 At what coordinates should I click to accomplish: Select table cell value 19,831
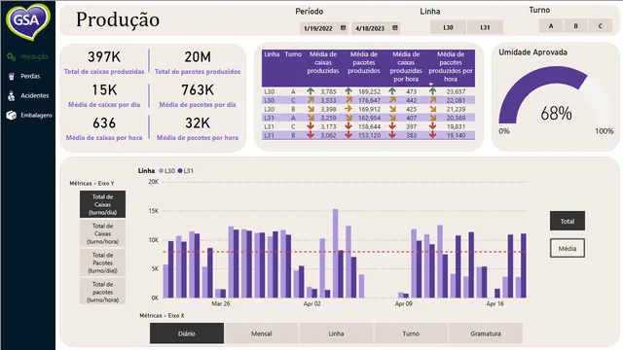(456, 126)
